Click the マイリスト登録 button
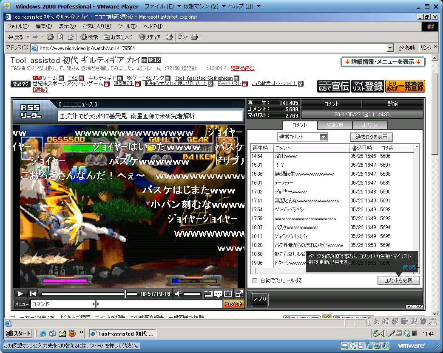This screenshot has height=353, width=443. (x=368, y=86)
